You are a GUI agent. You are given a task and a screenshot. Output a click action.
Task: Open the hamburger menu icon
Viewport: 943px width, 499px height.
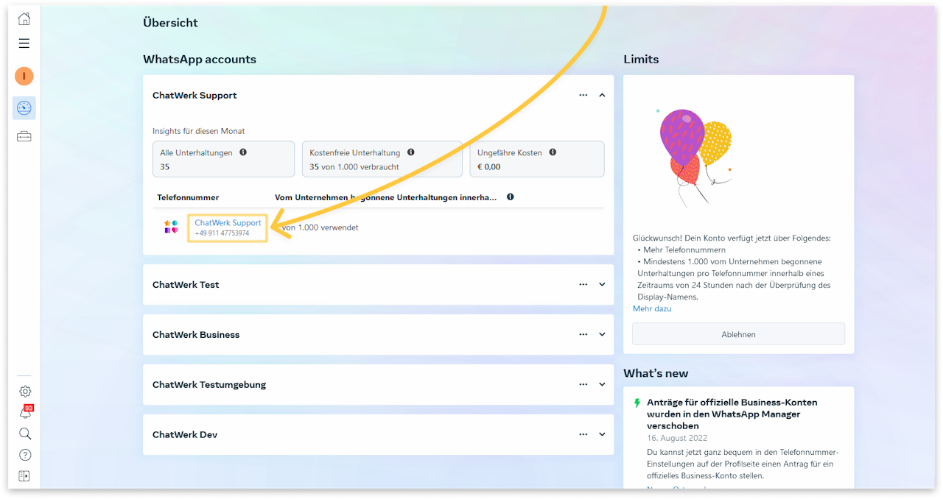(24, 43)
